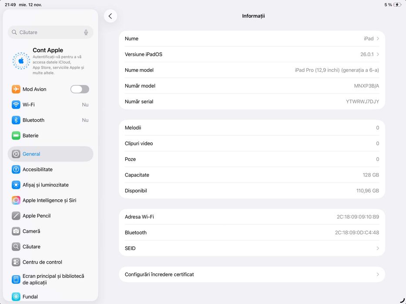
Task: Tap the microphone icon in search field
Action: 86,32
